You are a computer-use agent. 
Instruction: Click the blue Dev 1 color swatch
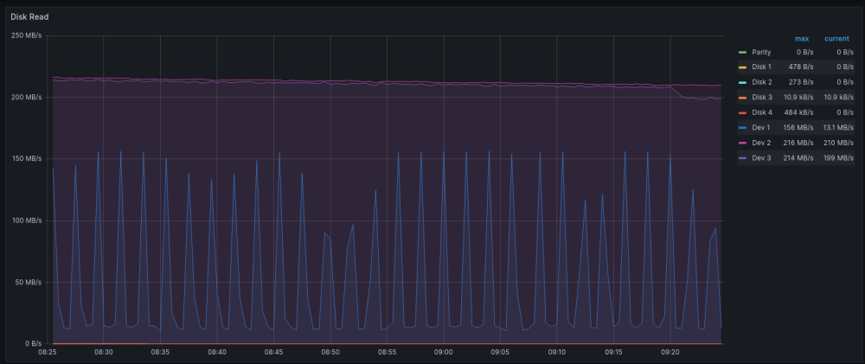742,128
